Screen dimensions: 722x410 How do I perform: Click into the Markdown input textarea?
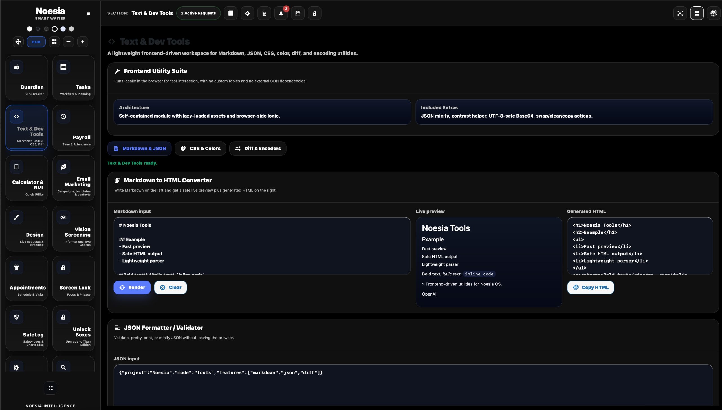click(x=262, y=246)
